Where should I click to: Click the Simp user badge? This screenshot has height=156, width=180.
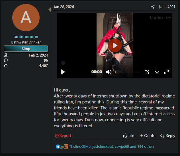26,49
